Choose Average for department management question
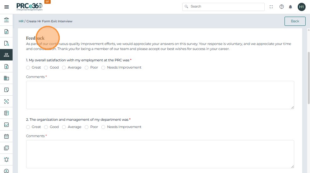Image resolution: width=310 pixels, height=173 pixels. [64, 127]
